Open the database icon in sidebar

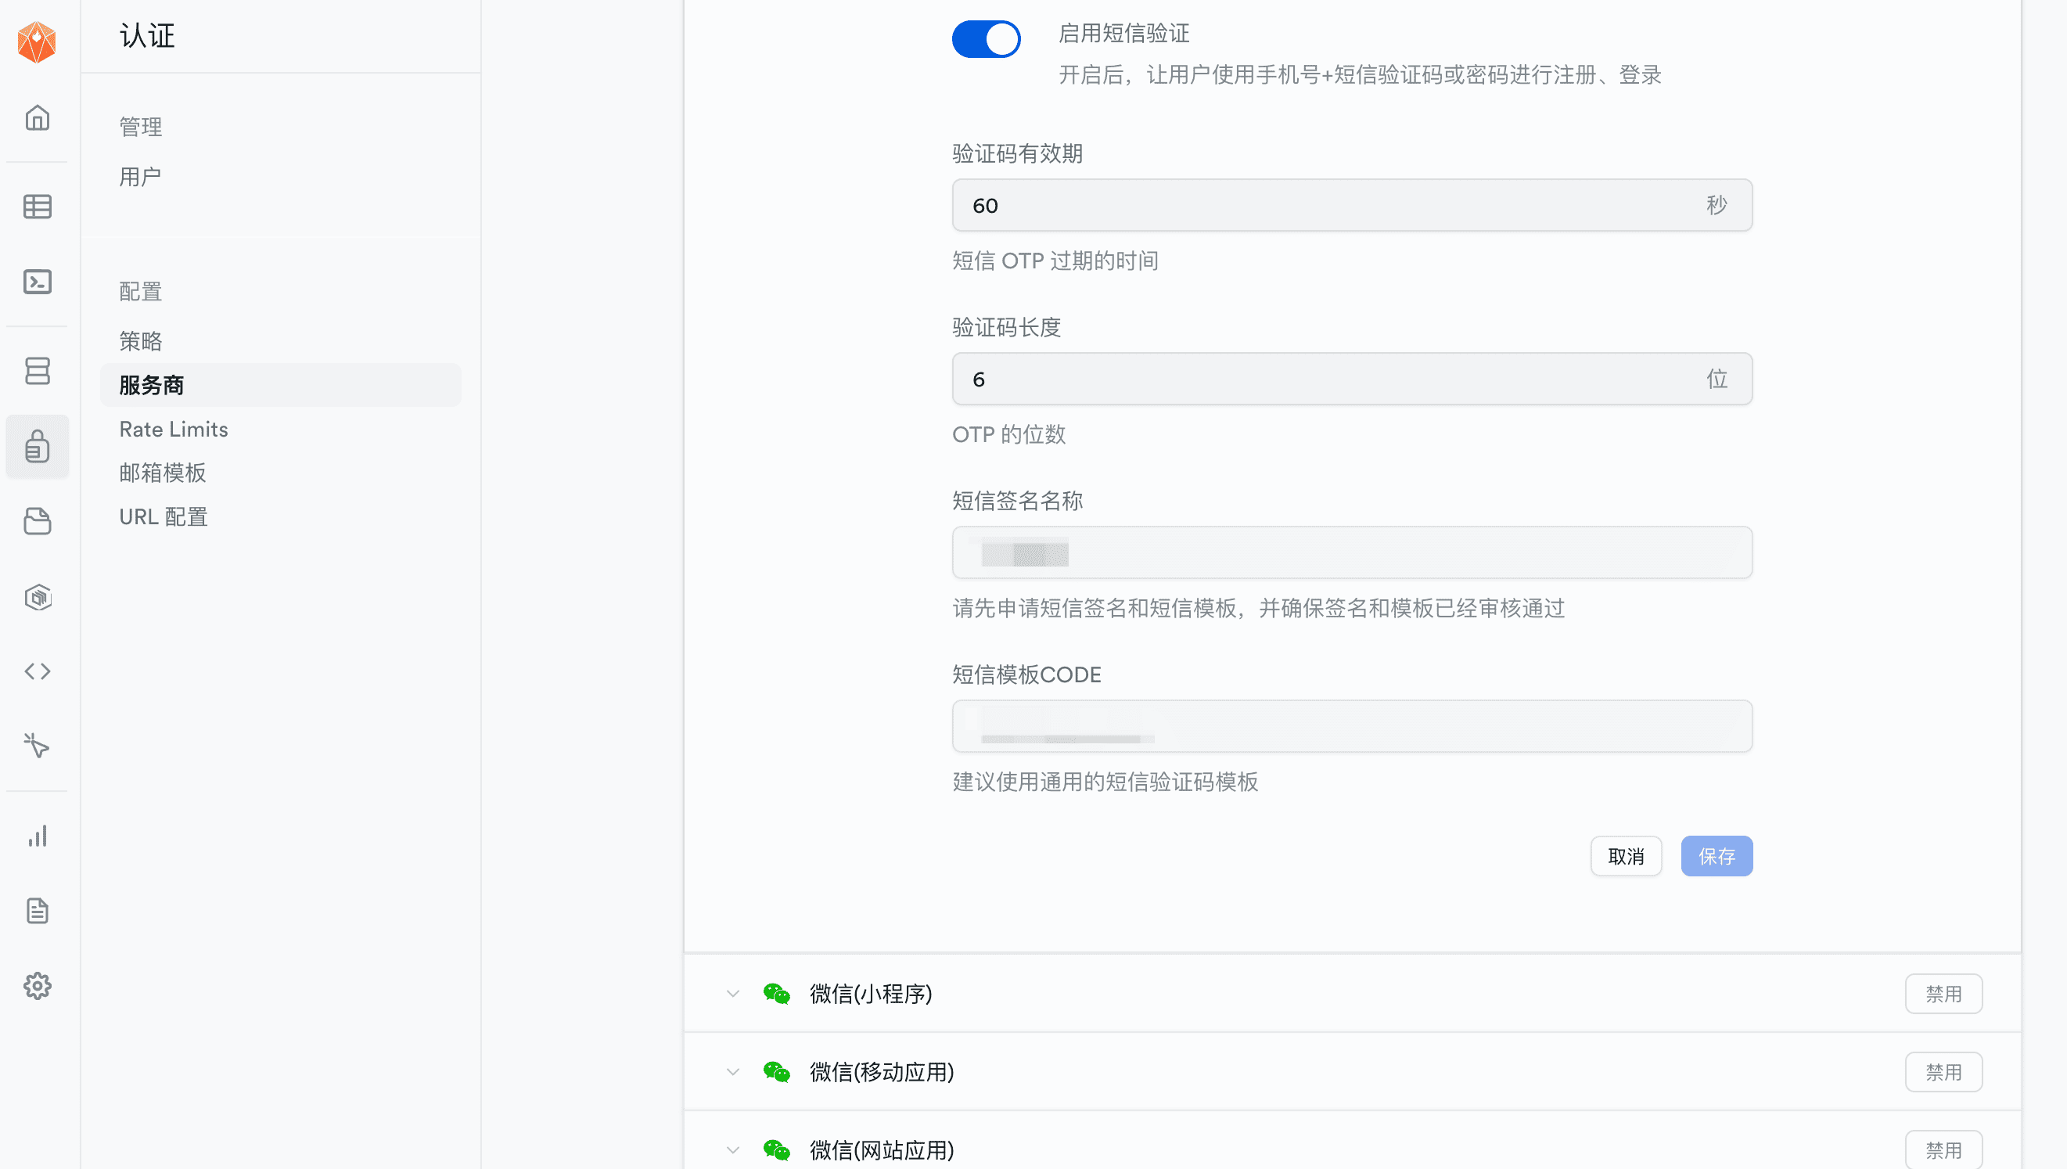click(x=37, y=371)
